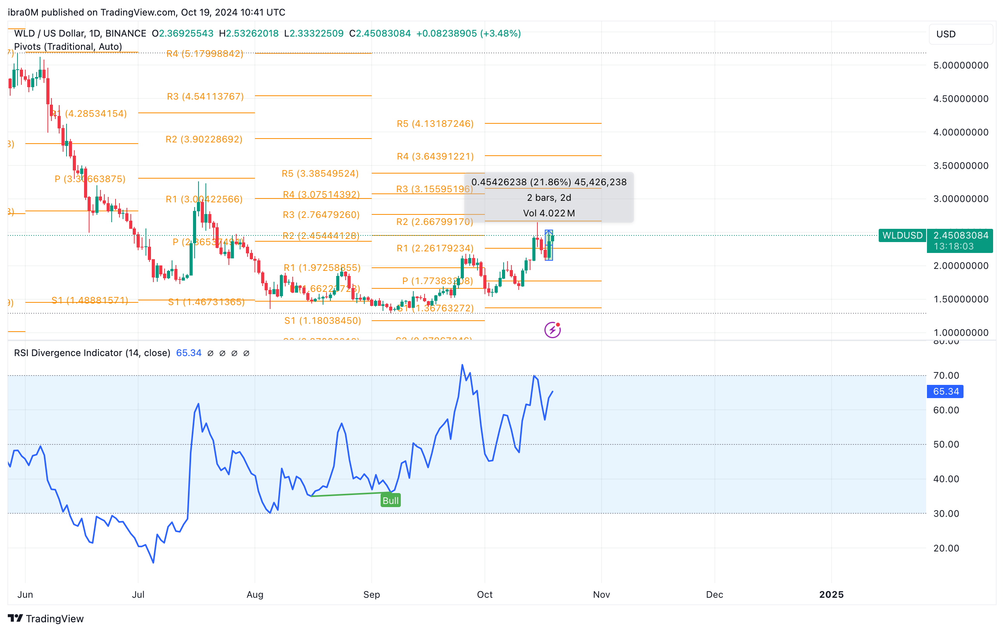Click the 30.00 RSI axis label
The image size is (1004, 632).
pyautogui.click(x=946, y=513)
